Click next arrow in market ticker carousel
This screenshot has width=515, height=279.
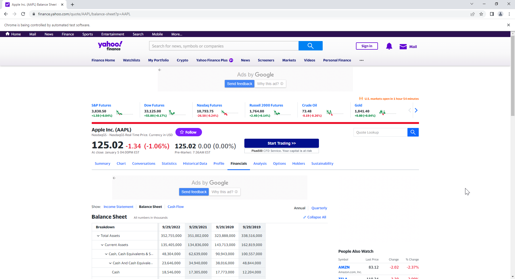(416, 110)
